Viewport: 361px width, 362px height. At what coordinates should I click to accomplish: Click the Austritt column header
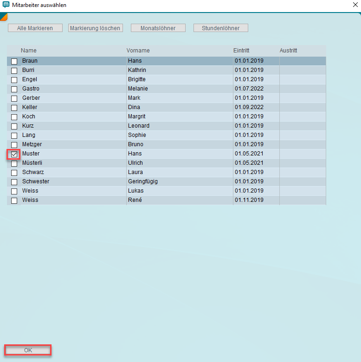coord(288,51)
